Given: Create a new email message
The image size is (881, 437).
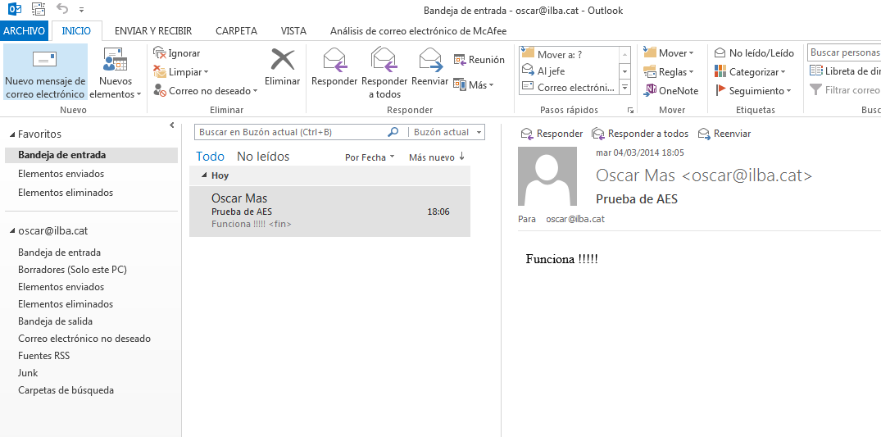Looking at the screenshot, I should 45,72.
